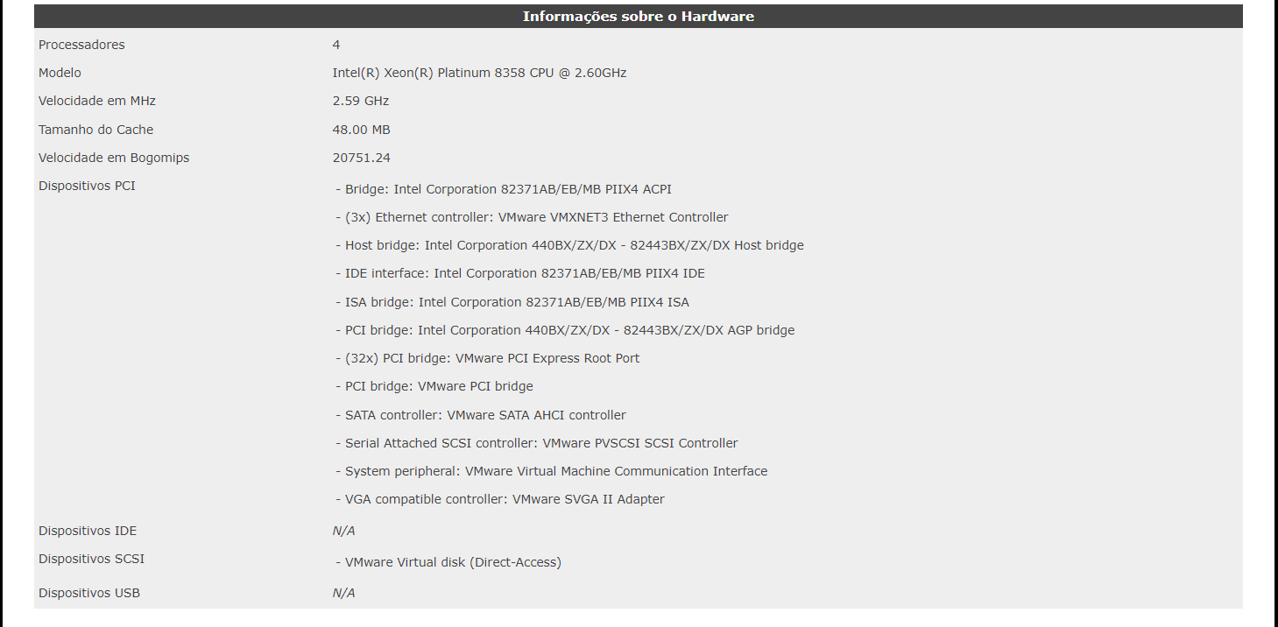Select the Dispositivos PCI label

point(87,186)
